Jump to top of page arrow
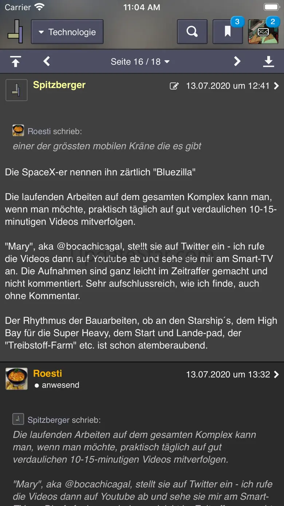 tap(15, 61)
